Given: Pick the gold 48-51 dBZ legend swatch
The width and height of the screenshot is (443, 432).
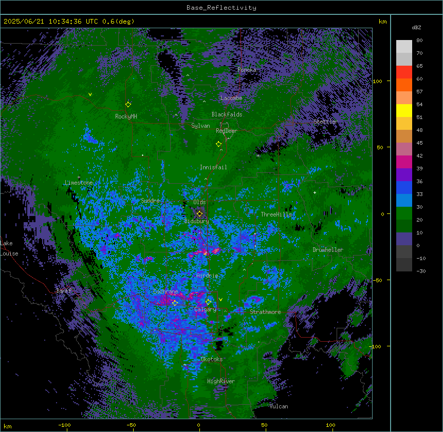Looking at the screenshot, I should pos(404,124).
